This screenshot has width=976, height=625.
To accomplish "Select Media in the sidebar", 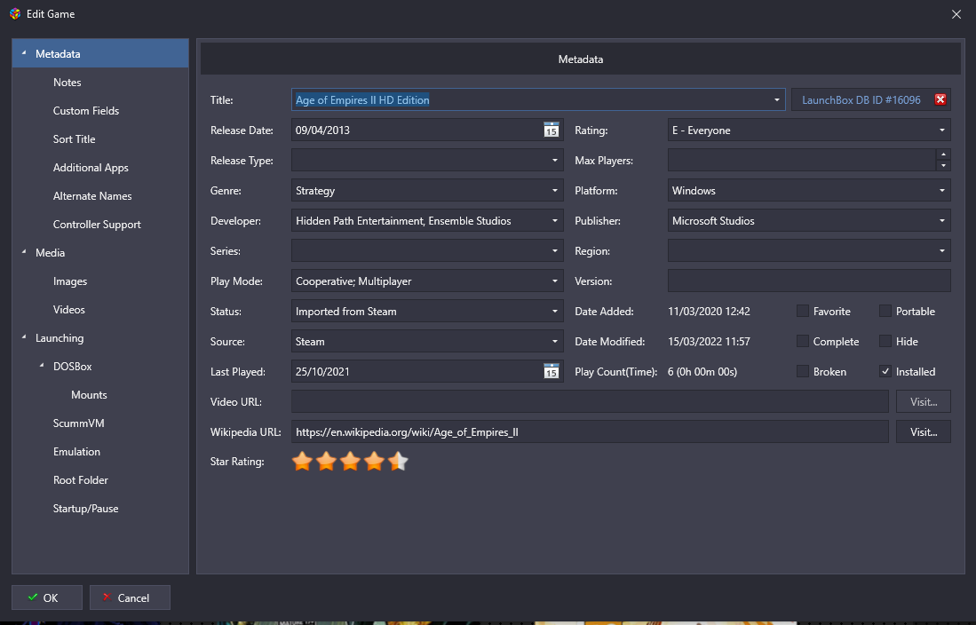I will pos(51,253).
